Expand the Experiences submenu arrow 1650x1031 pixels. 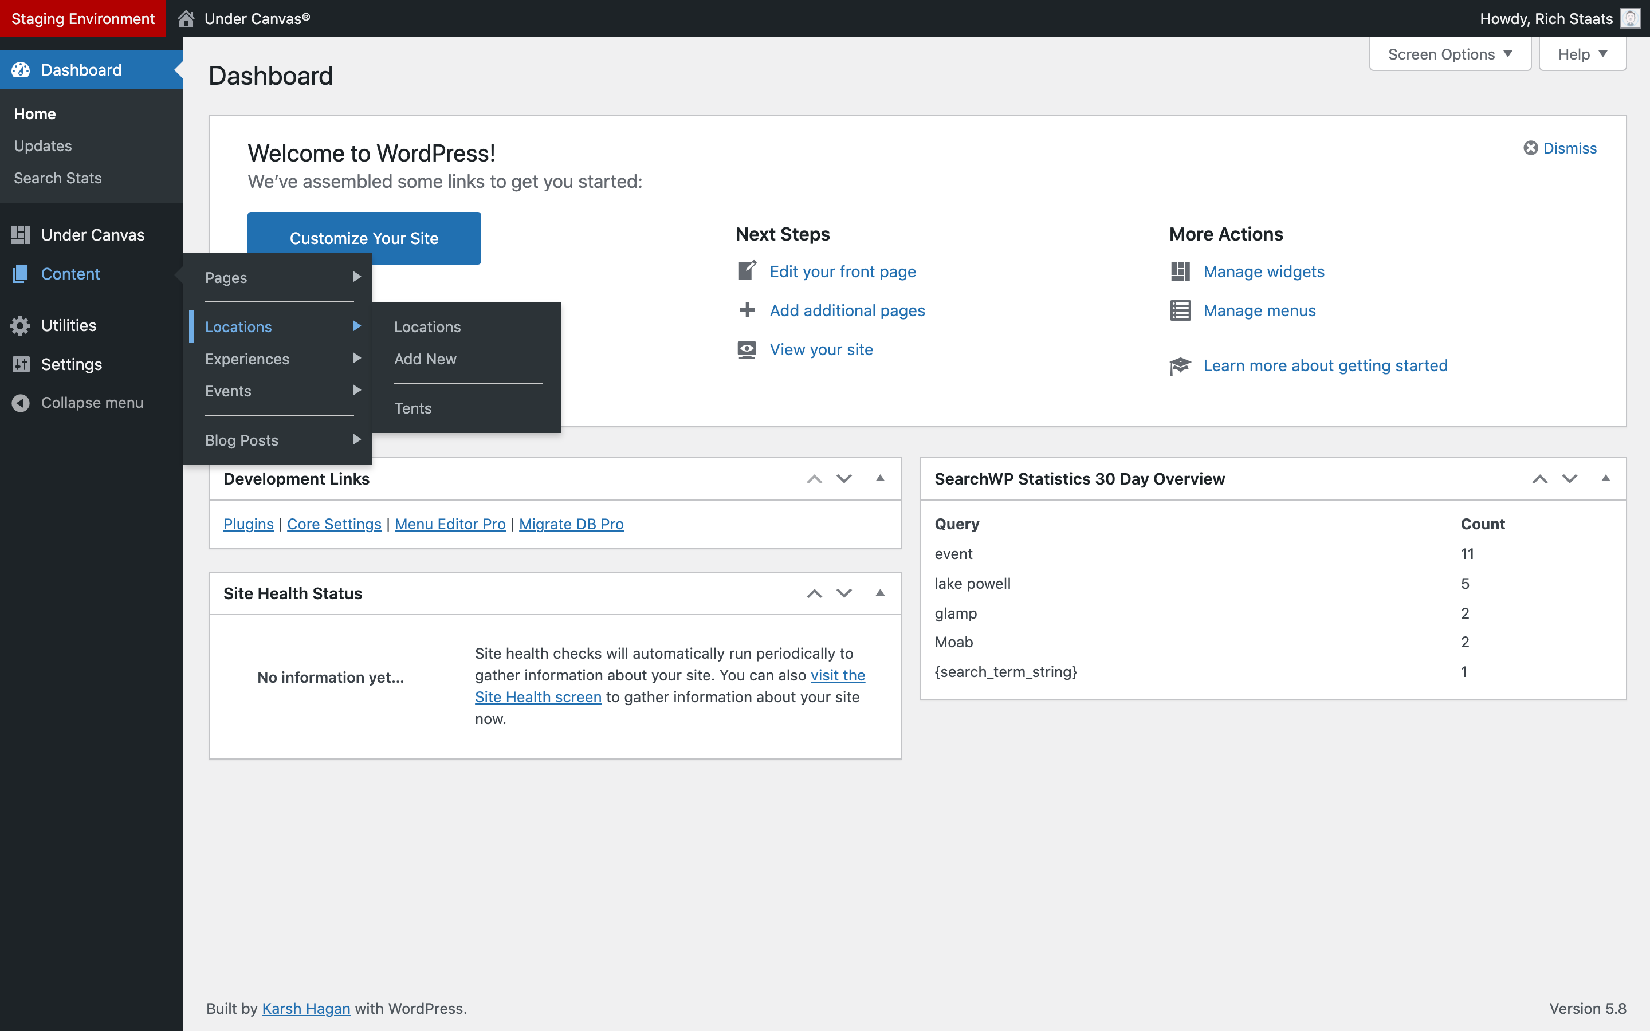356,357
